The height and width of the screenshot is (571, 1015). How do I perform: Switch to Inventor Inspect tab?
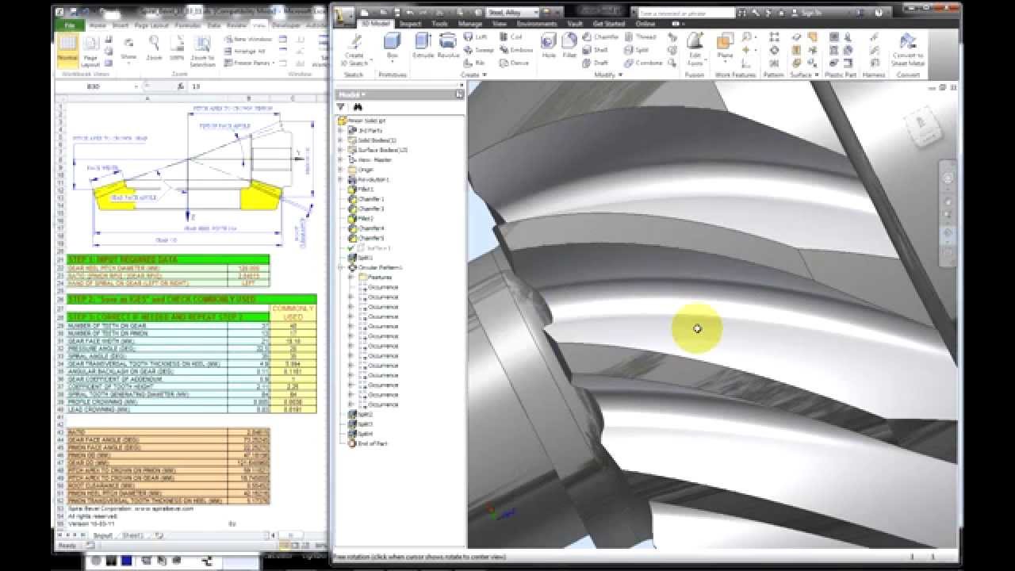pos(410,24)
